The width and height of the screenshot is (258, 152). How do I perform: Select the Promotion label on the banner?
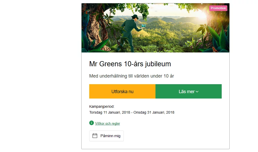coord(218,8)
